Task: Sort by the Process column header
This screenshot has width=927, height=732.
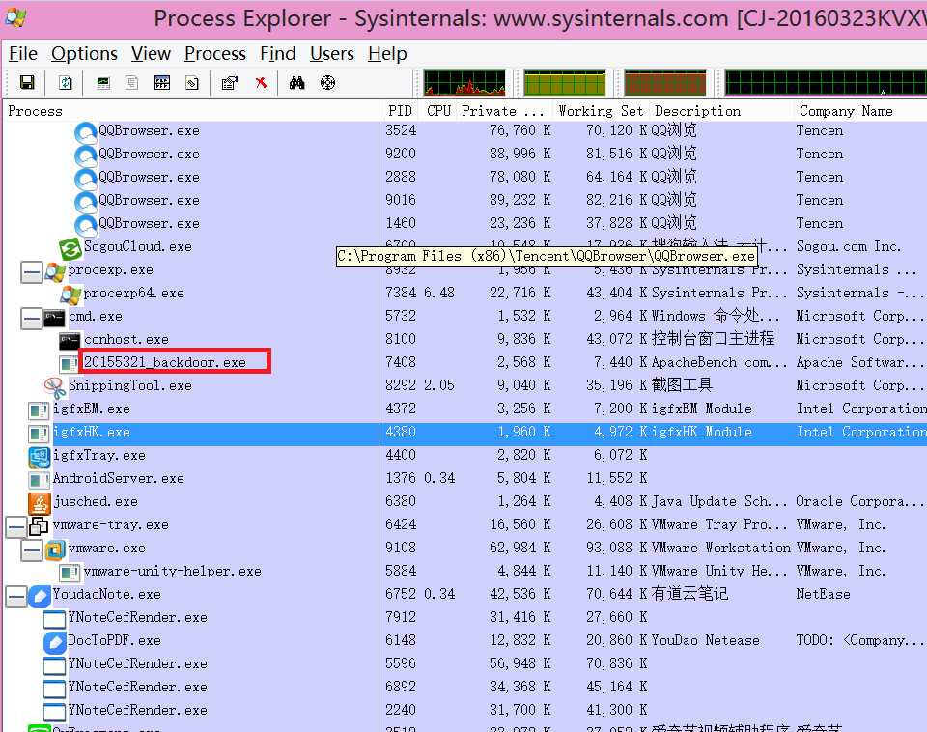Action: [x=191, y=111]
